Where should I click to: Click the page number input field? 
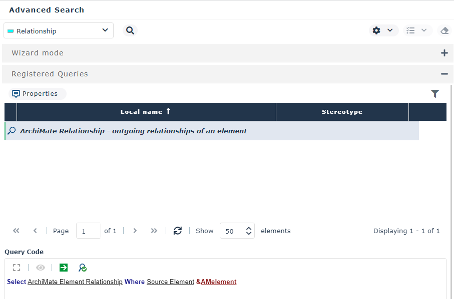click(88, 231)
